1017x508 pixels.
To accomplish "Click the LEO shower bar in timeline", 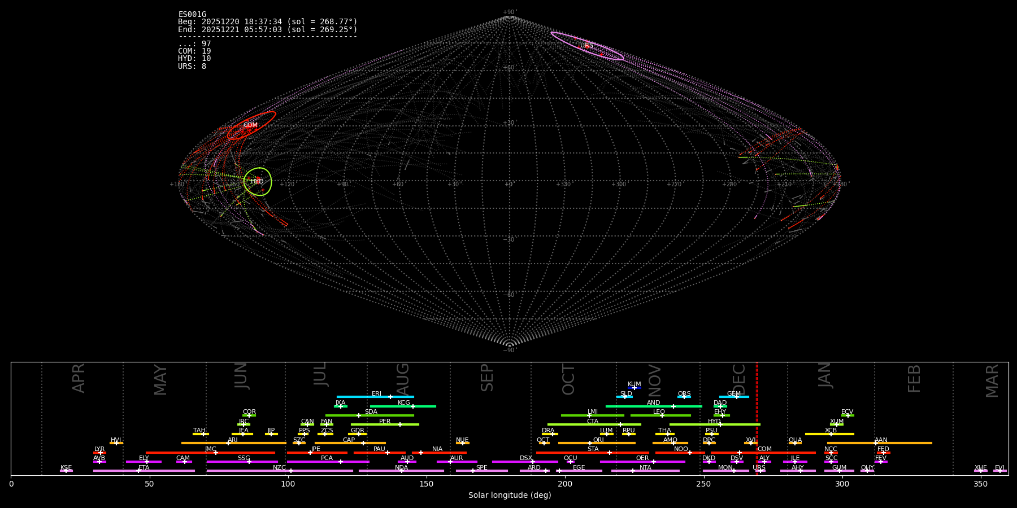I will click(660, 415).
